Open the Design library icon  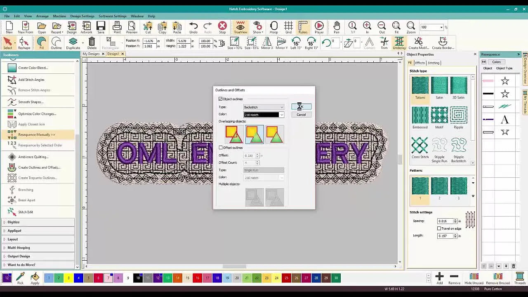(x=71, y=27)
